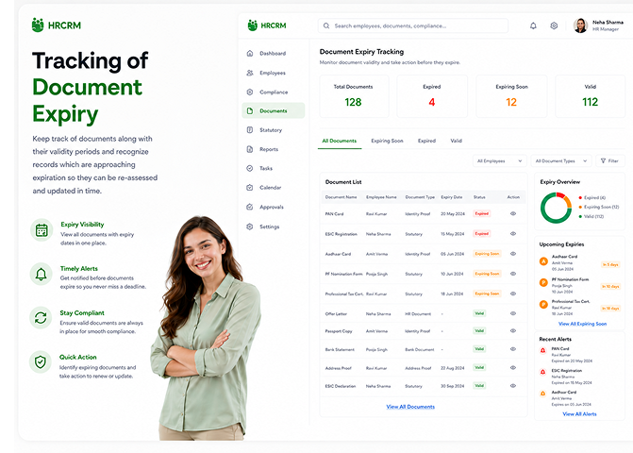Image resolution: width=633 pixels, height=453 pixels.
Task: Open Statutory in the sidebar
Action: click(x=274, y=130)
